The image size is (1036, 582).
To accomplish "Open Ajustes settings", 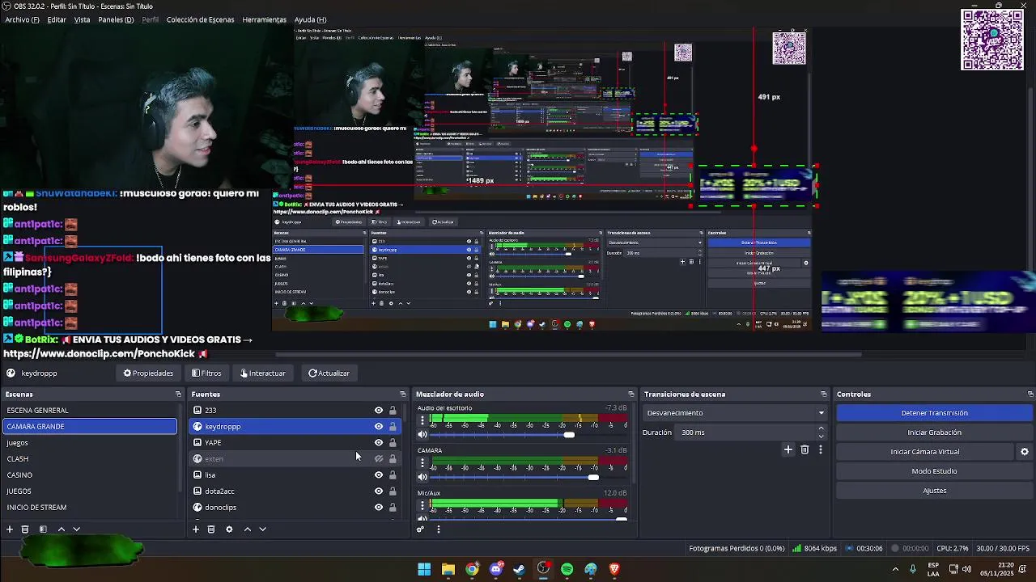I will pos(934,491).
